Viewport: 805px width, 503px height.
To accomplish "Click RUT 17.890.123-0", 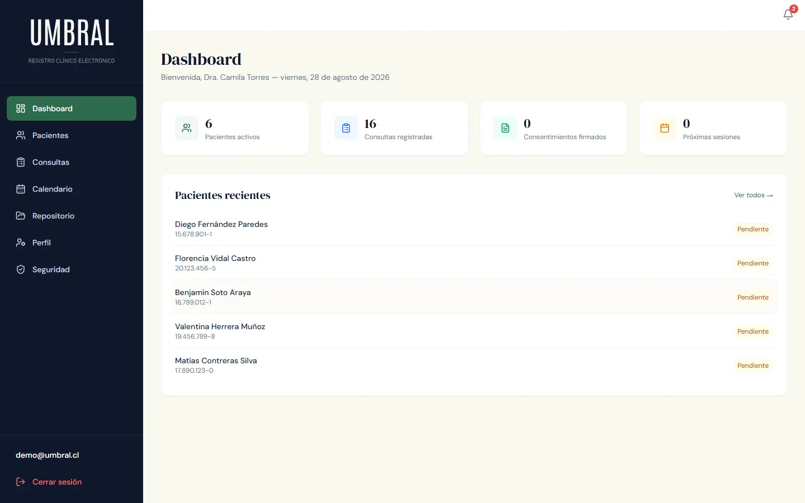I will point(194,371).
